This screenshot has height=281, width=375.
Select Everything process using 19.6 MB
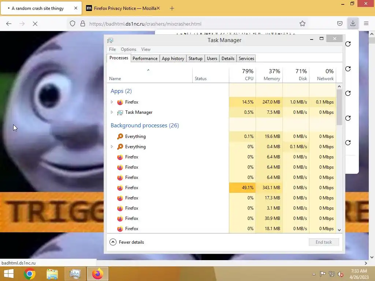(221, 136)
